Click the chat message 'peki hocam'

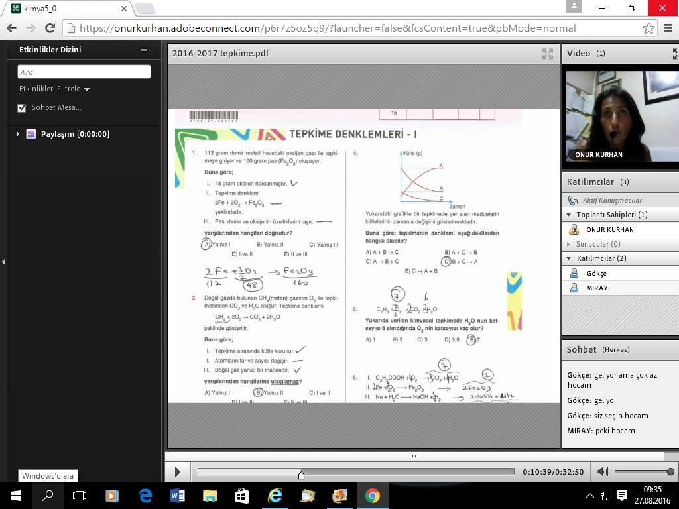pos(615,431)
